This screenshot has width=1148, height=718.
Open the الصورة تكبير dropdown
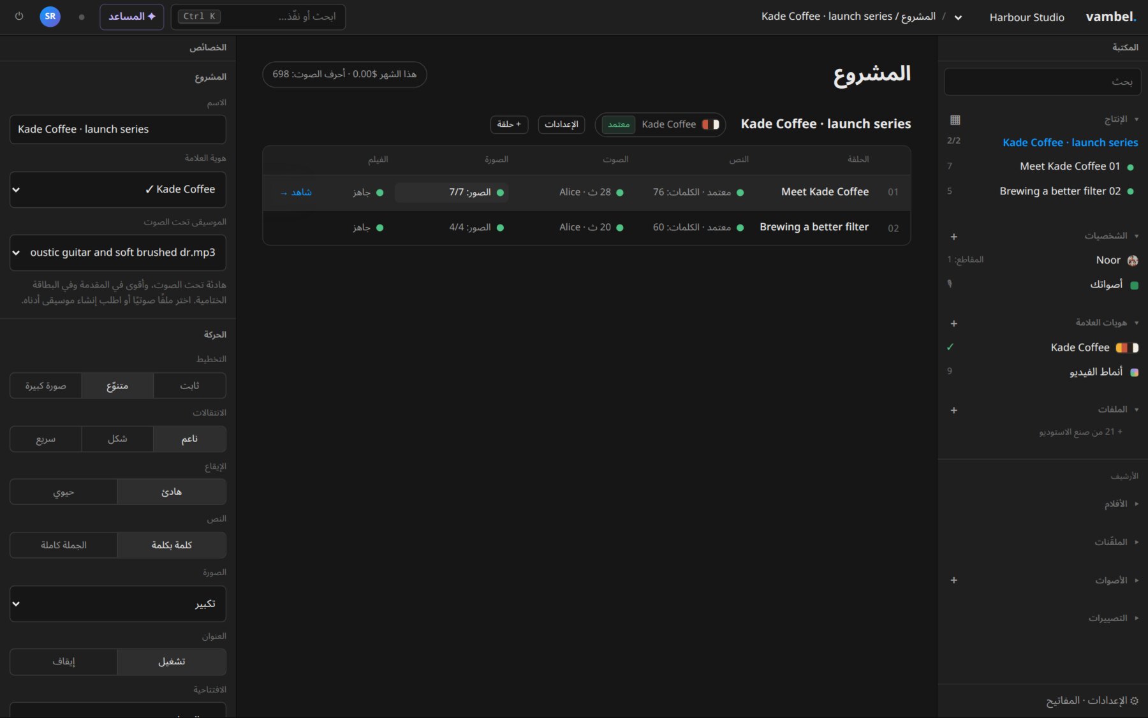pyautogui.click(x=118, y=604)
